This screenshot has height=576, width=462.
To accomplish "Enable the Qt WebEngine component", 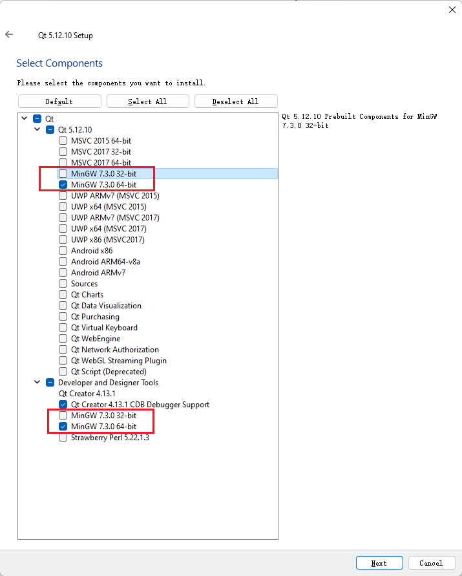I will coord(63,339).
